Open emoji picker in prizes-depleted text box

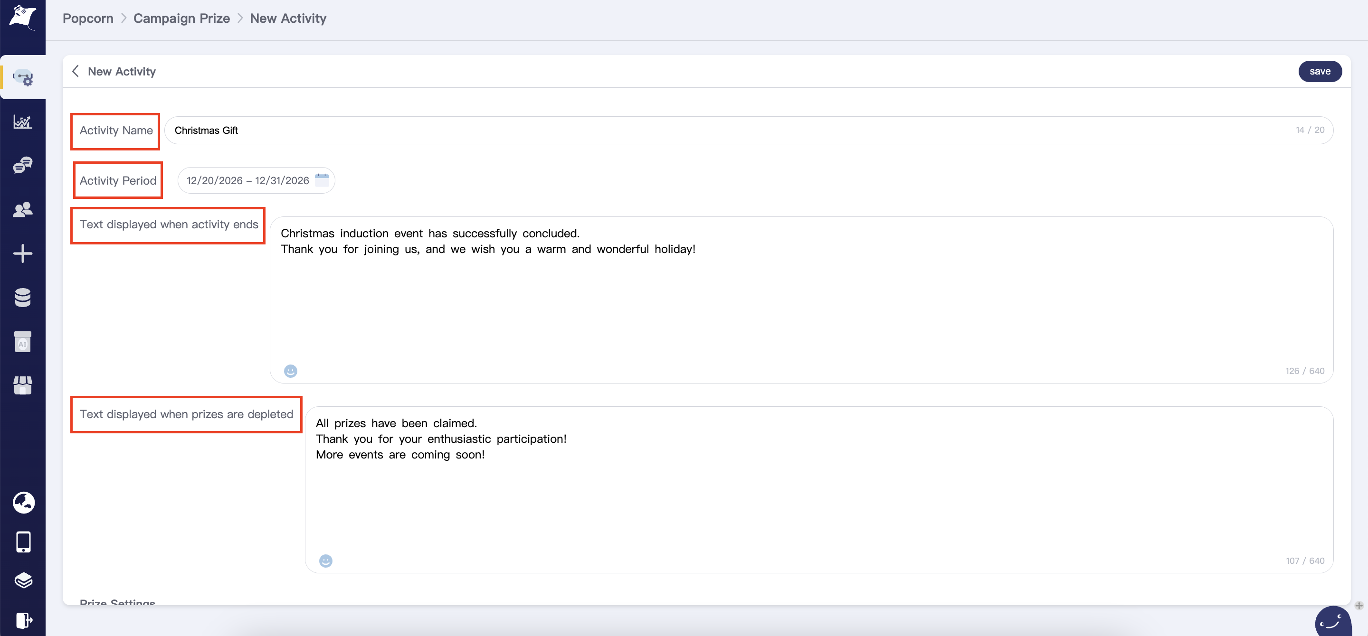[x=325, y=561]
